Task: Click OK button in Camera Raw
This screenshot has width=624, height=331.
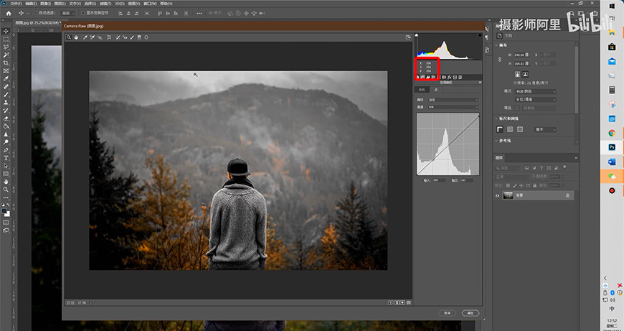Action: (x=471, y=313)
